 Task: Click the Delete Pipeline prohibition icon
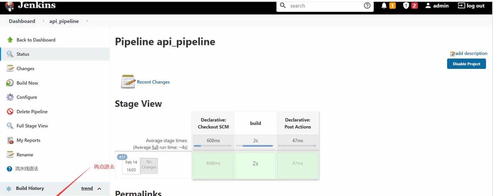10,112
